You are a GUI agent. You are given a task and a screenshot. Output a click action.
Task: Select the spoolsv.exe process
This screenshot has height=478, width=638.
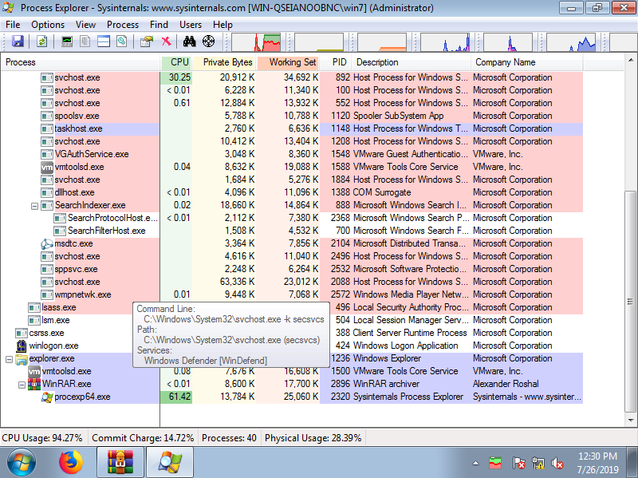point(77,116)
